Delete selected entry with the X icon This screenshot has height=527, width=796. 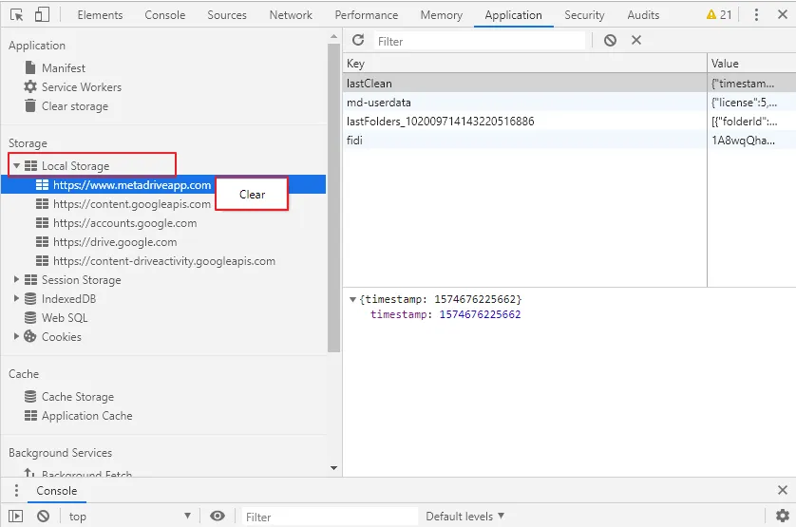(636, 40)
